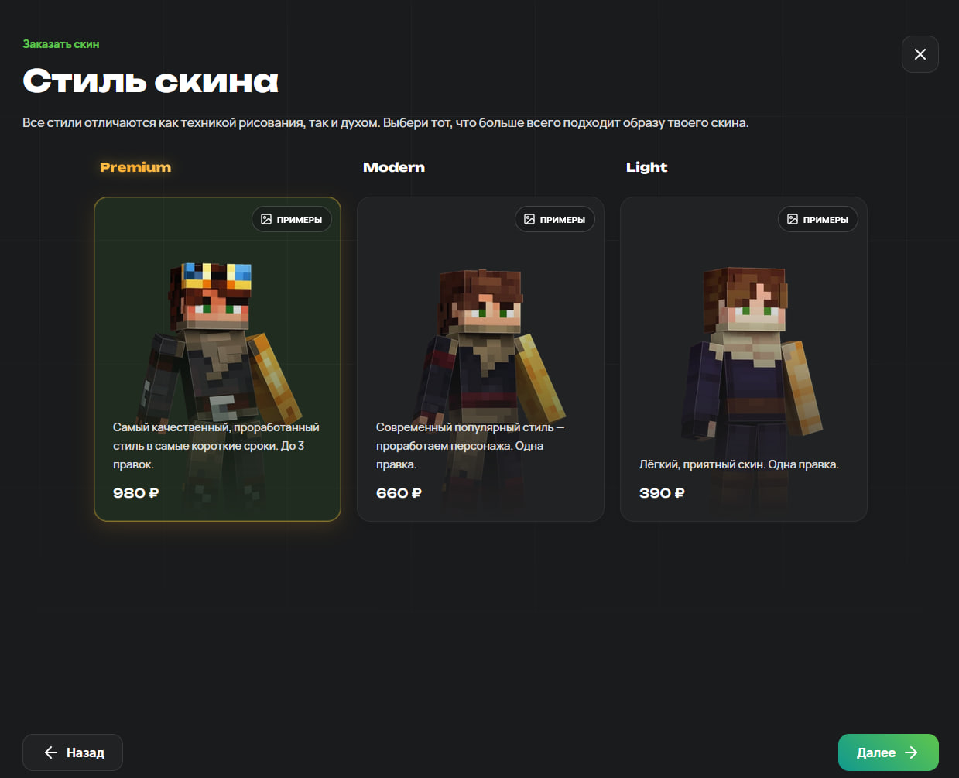Click the 390 ₽ price

pos(662,493)
